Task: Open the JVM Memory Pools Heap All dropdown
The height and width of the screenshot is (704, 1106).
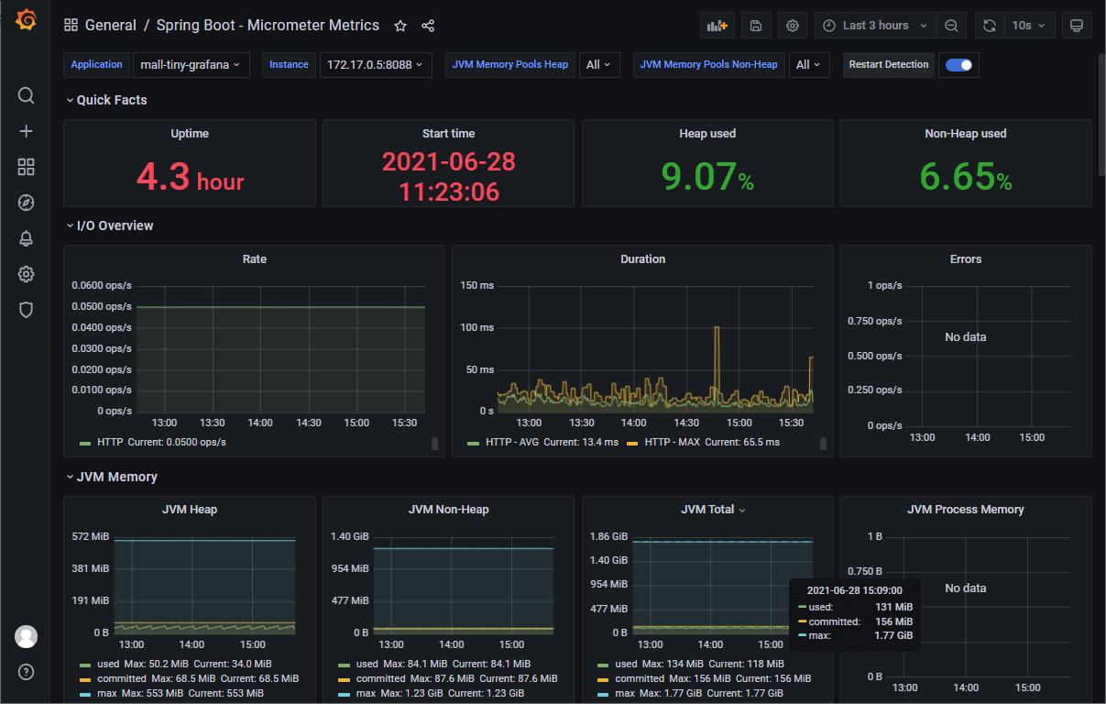Action: click(x=599, y=65)
